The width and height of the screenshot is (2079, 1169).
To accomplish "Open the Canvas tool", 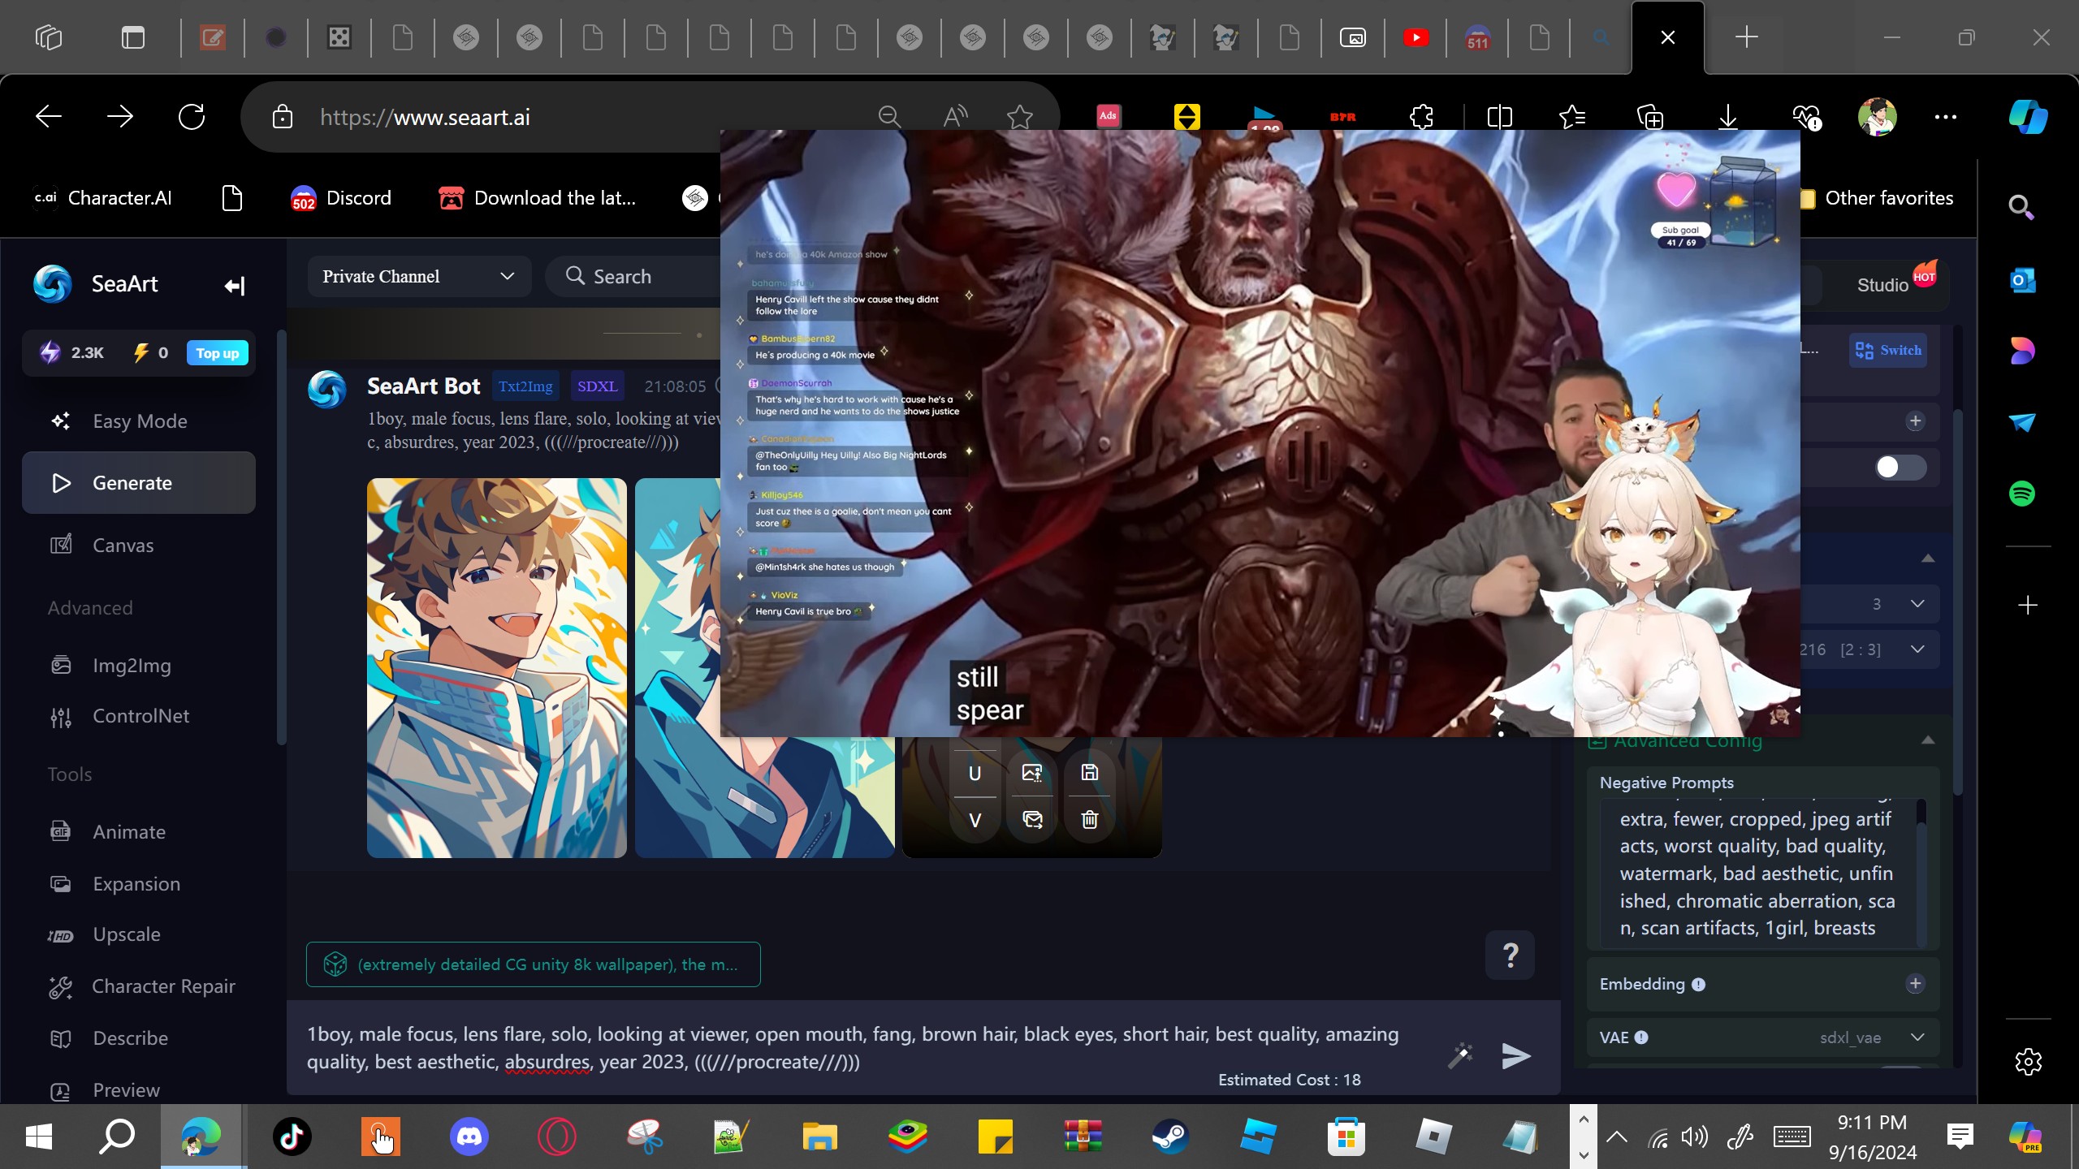I will click(139, 546).
